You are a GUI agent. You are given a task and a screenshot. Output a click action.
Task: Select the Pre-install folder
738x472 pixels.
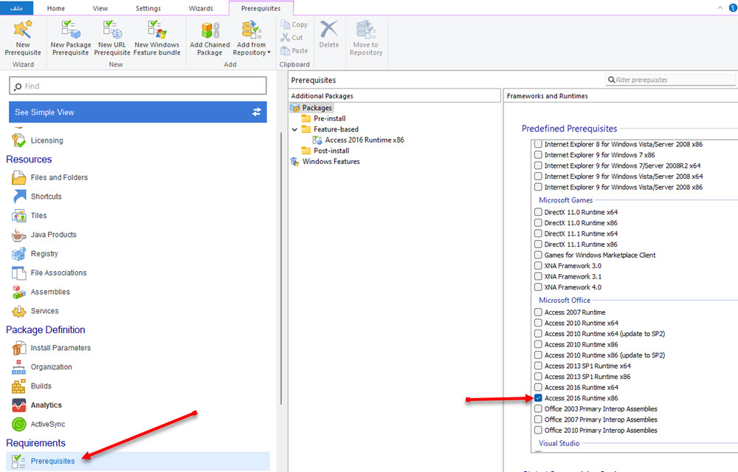pos(323,119)
